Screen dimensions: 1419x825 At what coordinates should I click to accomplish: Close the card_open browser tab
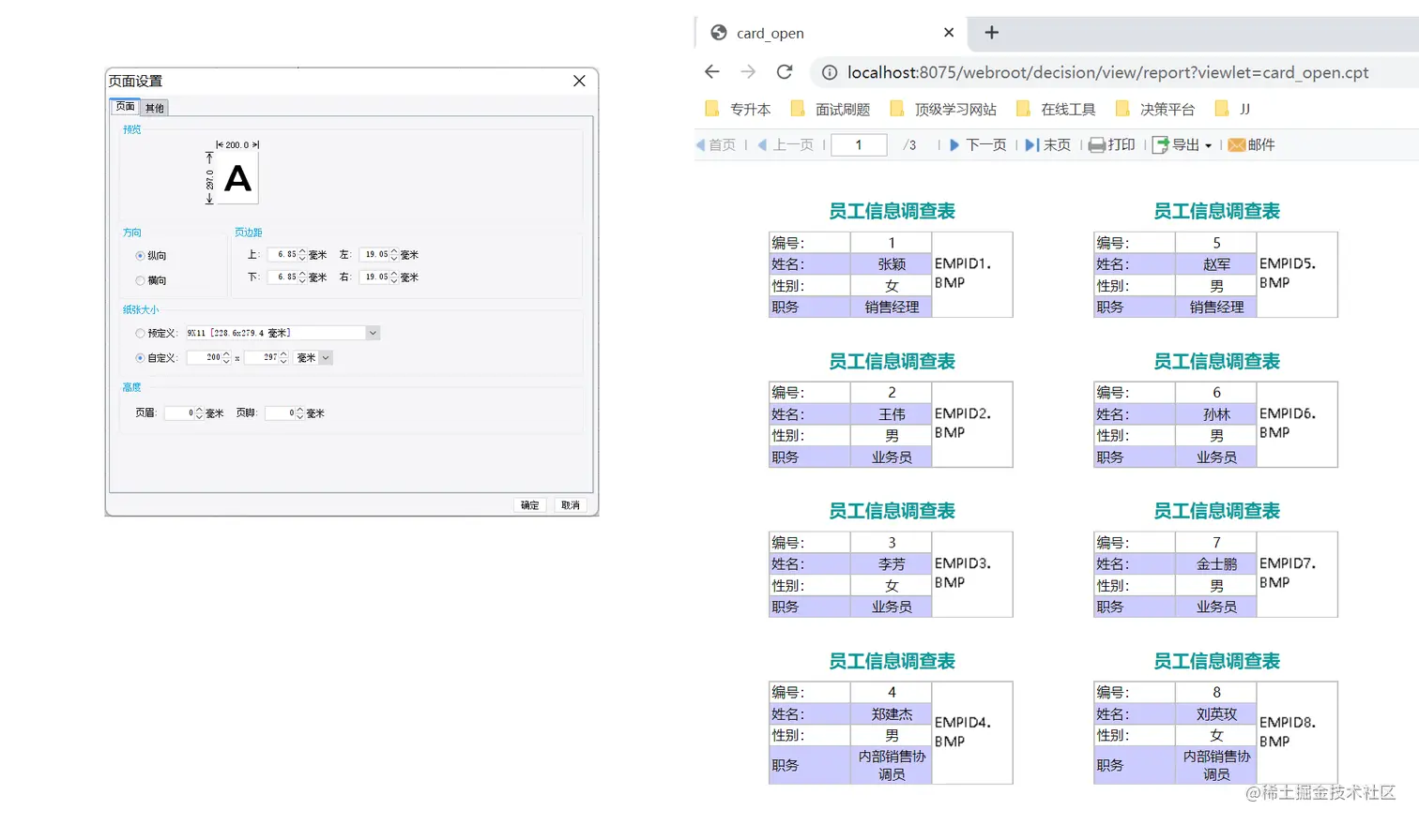click(x=949, y=33)
